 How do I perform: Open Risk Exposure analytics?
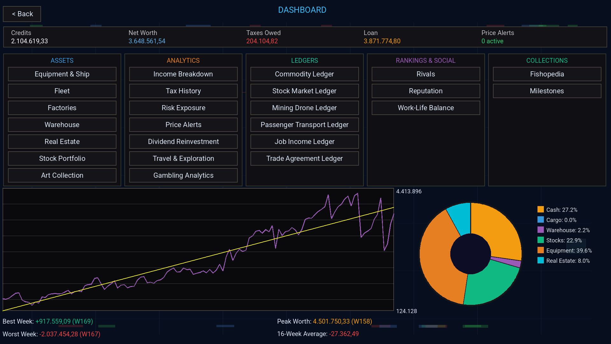(x=183, y=108)
